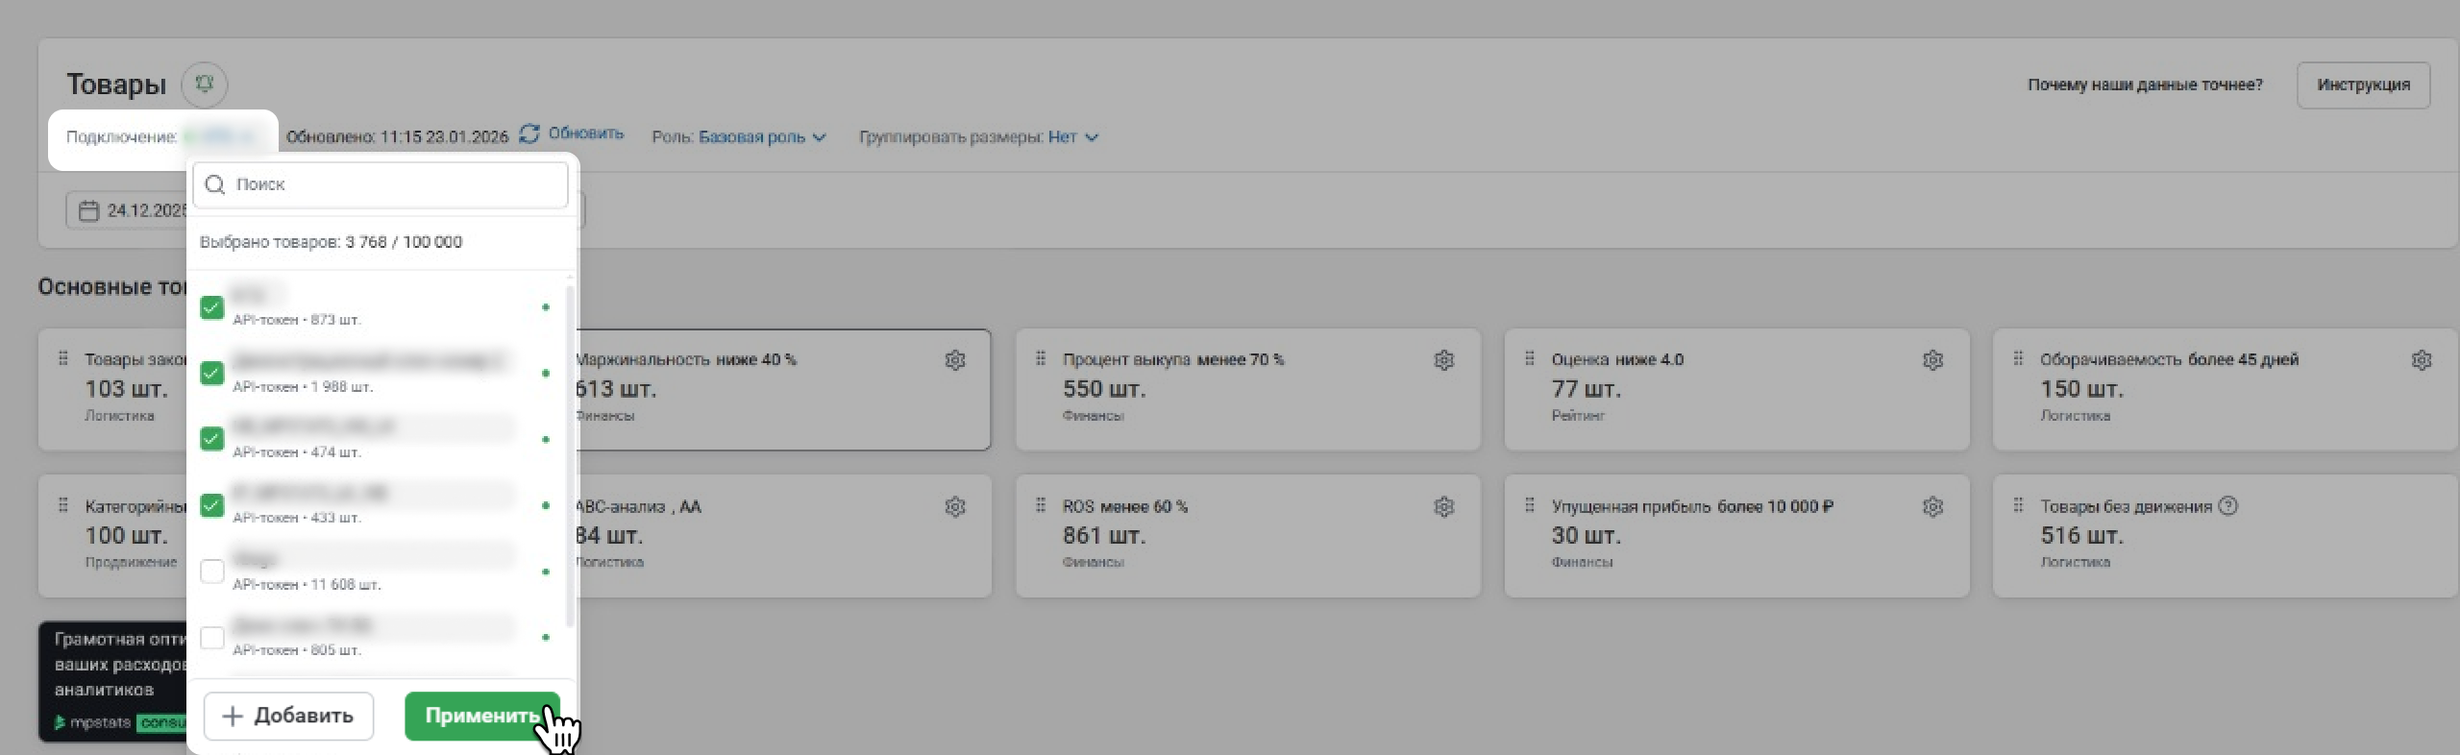The image size is (2460, 755).
Task: Click help icon next to Товары без движения
Action: [x=2228, y=506]
